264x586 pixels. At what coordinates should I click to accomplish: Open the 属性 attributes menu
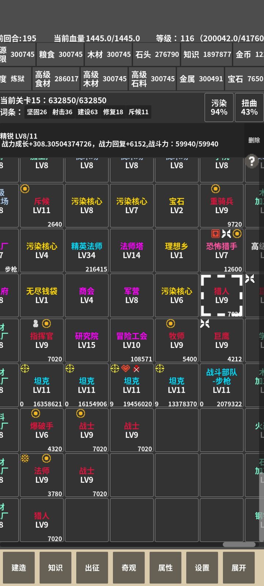coord(165,568)
